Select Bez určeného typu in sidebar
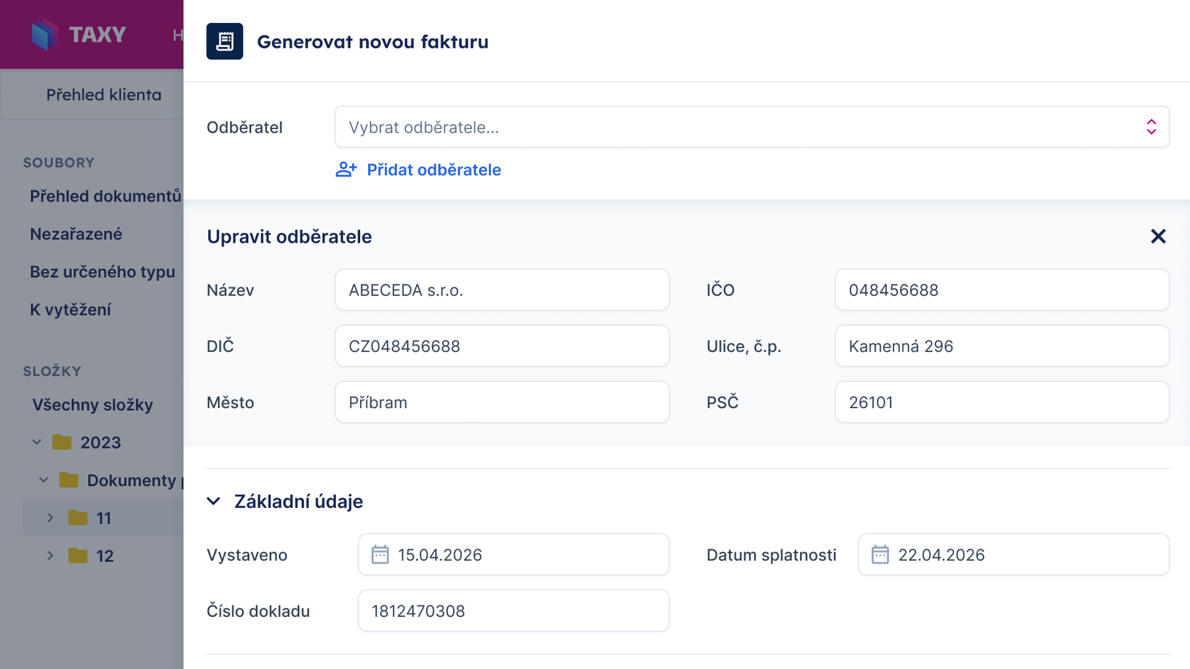Viewport: 1190px width, 669px height. pyautogui.click(x=102, y=272)
